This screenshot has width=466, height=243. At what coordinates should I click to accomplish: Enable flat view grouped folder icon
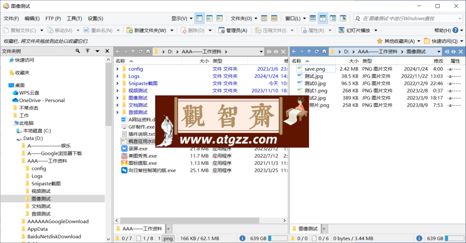(264, 19)
